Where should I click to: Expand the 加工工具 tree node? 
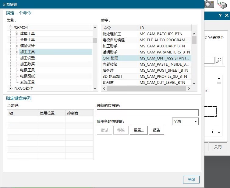pyautogui.click(x=16, y=52)
